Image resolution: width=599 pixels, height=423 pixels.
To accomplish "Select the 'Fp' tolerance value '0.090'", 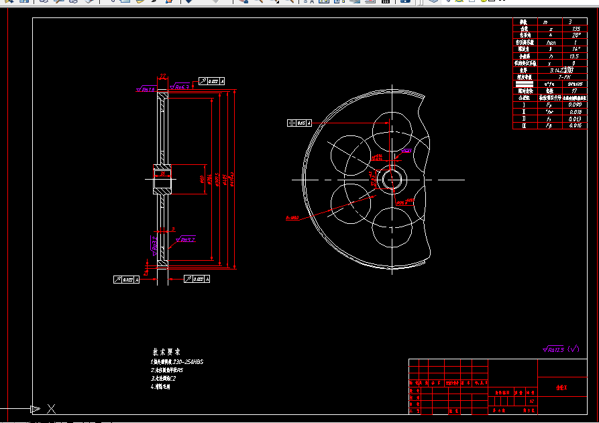I will (x=575, y=105).
